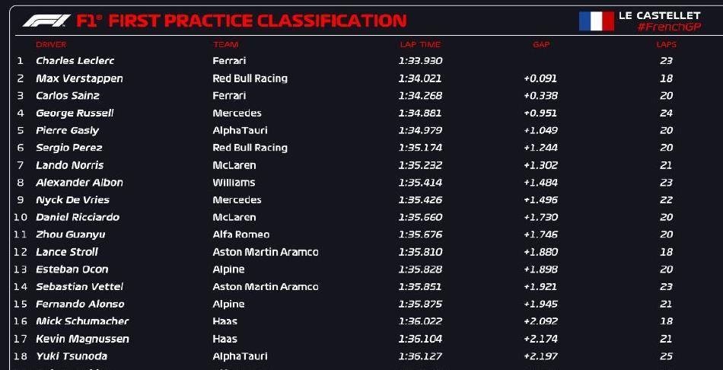
Task: Click Carlos Sainz's lap time 1:34.268
Action: (x=420, y=95)
